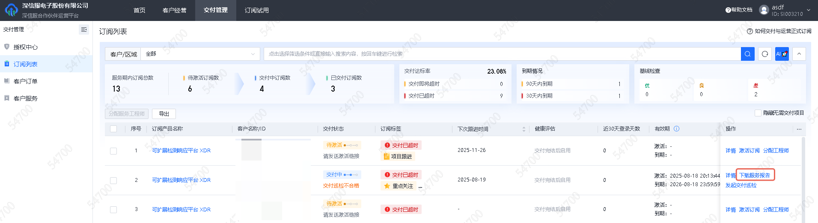Open the 客户/区域 全部 dropdown

pos(200,54)
